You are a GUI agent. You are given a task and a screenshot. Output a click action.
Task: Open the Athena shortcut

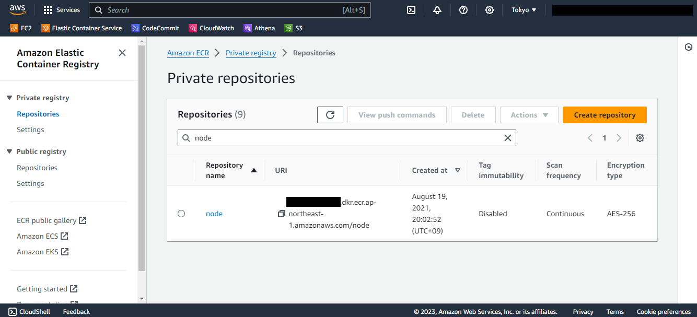pyautogui.click(x=259, y=28)
